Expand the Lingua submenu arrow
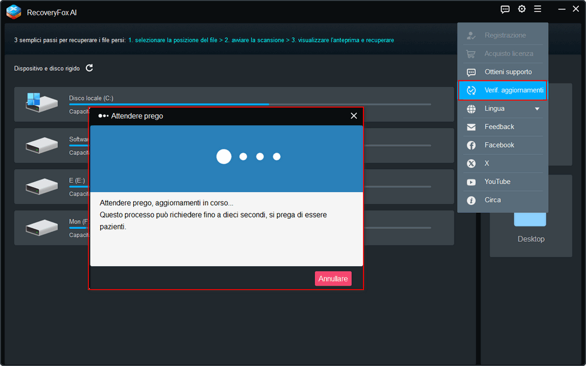Viewport: 586px width, 366px height. tap(537, 109)
